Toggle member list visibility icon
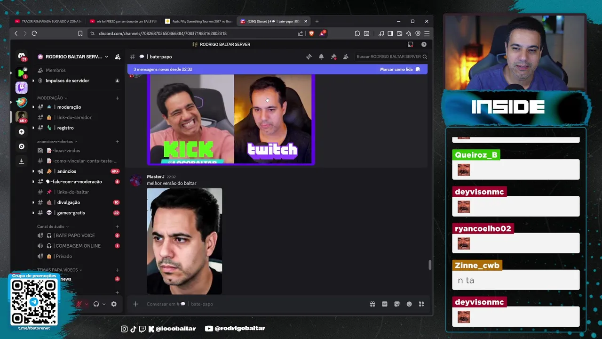Image resolution: width=602 pixels, height=339 pixels. point(346,56)
